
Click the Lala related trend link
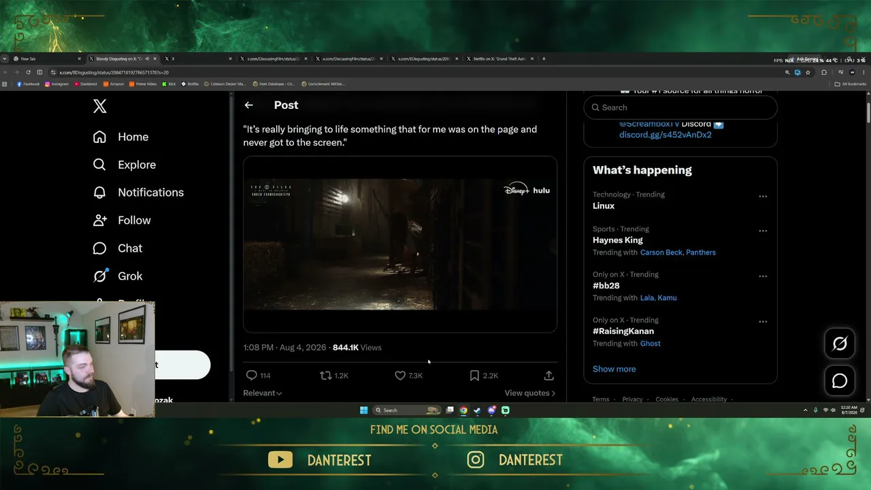coord(648,298)
